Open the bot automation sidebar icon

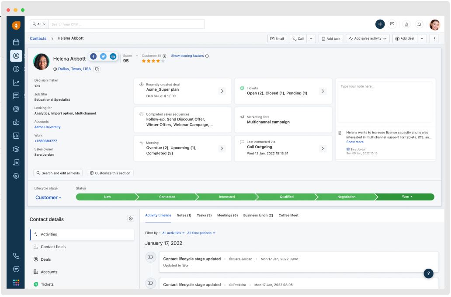(16, 122)
